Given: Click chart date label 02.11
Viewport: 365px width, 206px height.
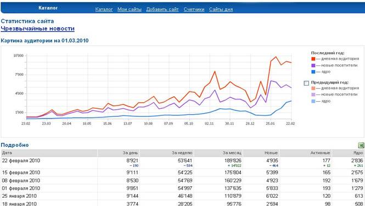Looking at the screenshot, I should coord(209,124).
